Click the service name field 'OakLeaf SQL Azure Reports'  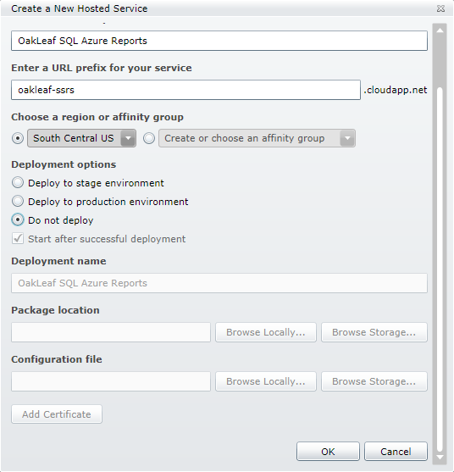coord(219,41)
